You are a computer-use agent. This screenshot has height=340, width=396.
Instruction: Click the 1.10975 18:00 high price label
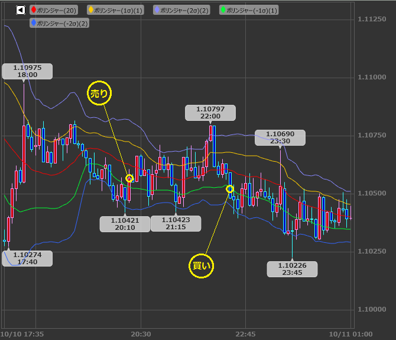(x=27, y=71)
